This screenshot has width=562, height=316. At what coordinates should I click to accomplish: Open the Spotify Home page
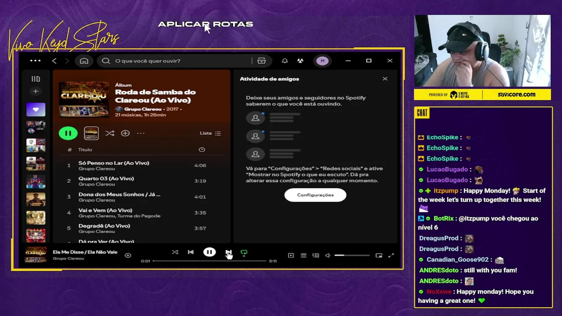click(84, 61)
